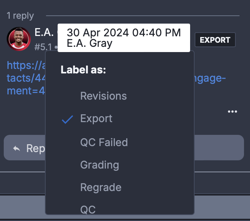Apply the Regrade label
Viewport: 250px width, 221px height.
101,187
